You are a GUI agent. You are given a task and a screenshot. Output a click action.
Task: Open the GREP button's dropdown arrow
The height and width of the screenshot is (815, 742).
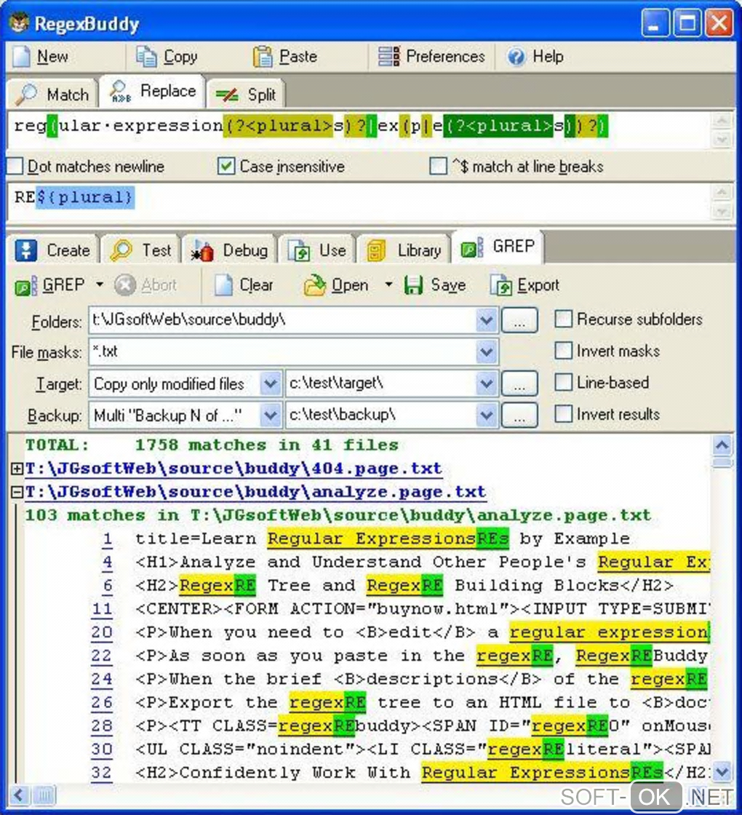click(100, 285)
